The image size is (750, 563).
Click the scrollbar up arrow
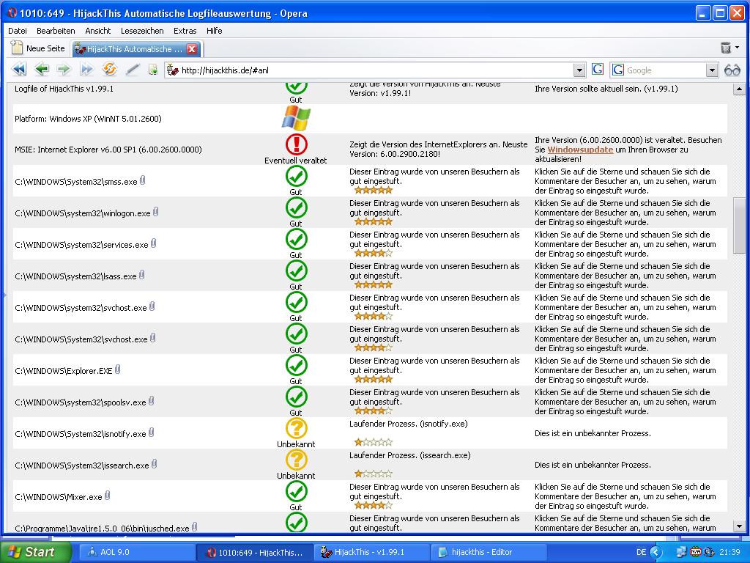(739, 89)
